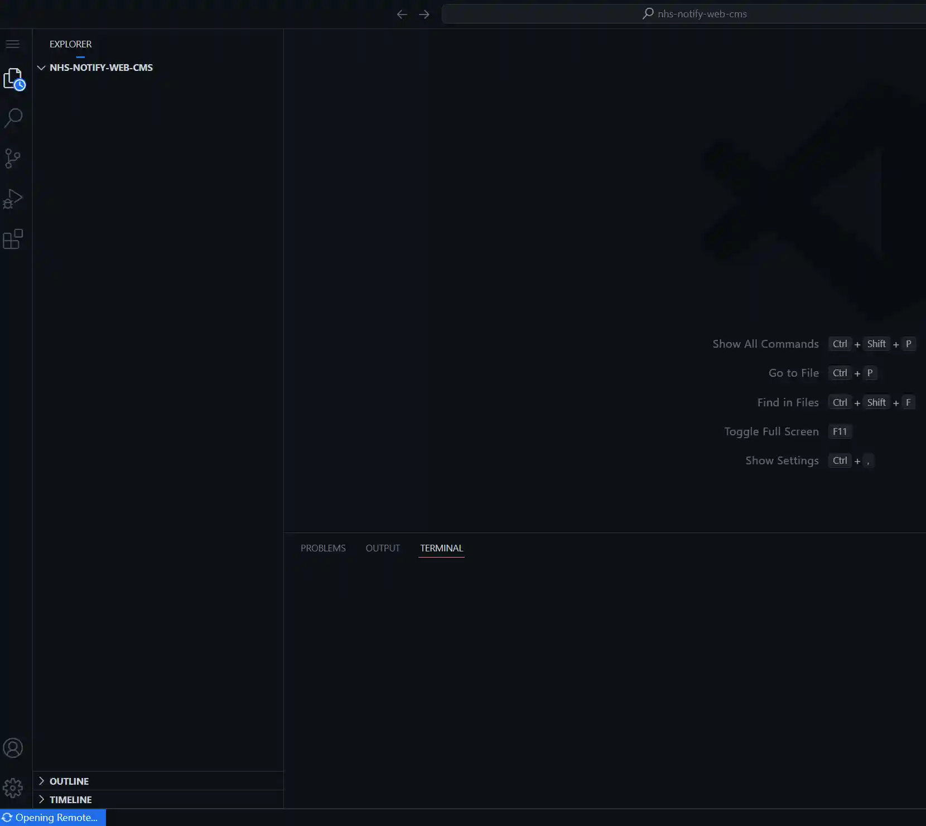Viewport: 926px width, 826px height.
Task: Expand the TIMELINE section
Action: (x=158, y=799)
